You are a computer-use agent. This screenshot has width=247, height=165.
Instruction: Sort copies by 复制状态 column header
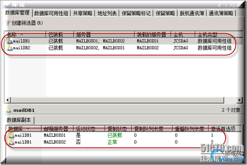[118, 129]
